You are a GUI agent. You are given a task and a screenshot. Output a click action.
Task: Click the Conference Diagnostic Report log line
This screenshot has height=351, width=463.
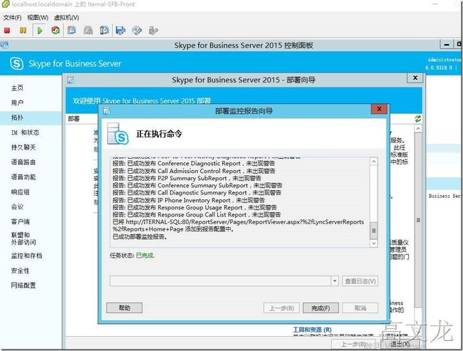194,163
